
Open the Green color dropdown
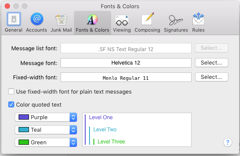46,142
